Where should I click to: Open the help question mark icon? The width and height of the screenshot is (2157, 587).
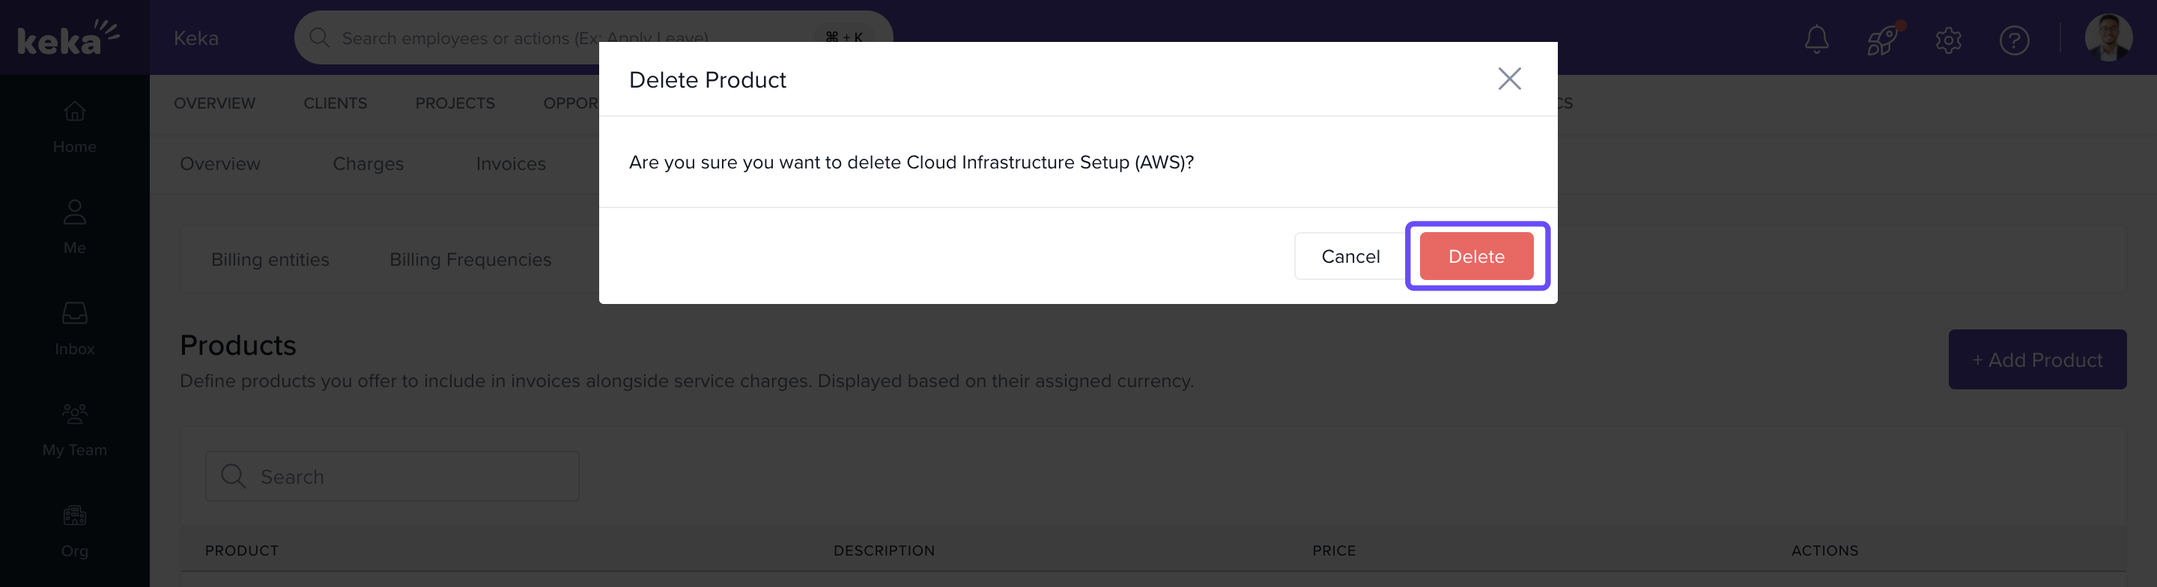pos(2014,40)
